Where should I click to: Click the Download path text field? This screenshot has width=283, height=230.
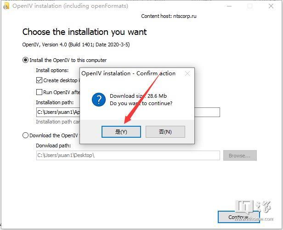[x=128, y=155]
